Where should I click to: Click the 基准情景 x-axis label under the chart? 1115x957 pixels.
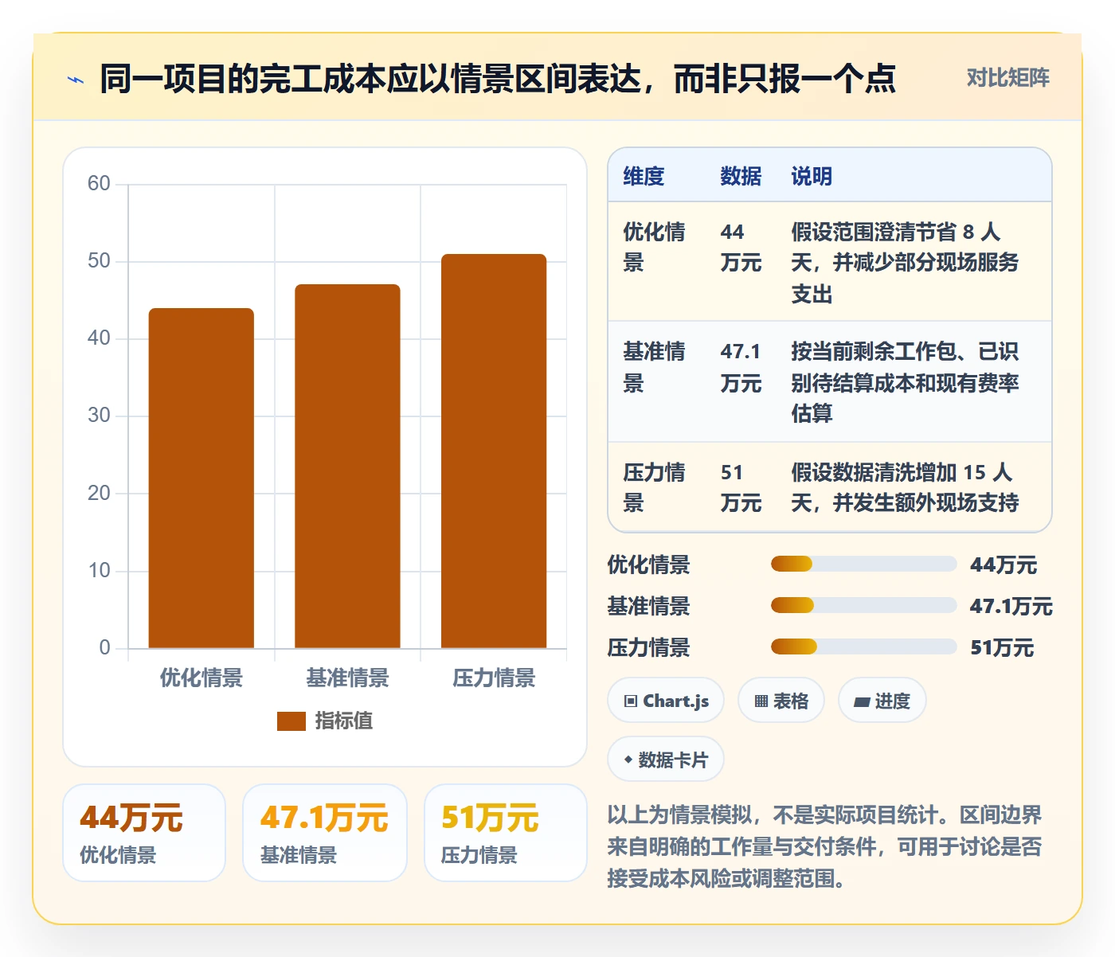tap(347, 678)
